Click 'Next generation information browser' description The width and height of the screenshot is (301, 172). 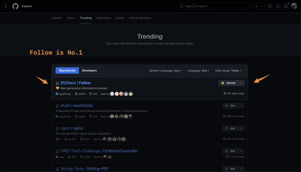(84, 88)
